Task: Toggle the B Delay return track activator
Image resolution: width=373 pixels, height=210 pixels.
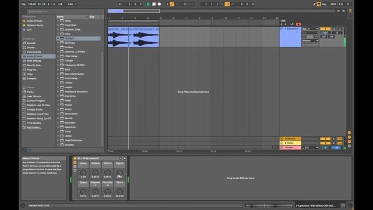Action: coord(325,143)
